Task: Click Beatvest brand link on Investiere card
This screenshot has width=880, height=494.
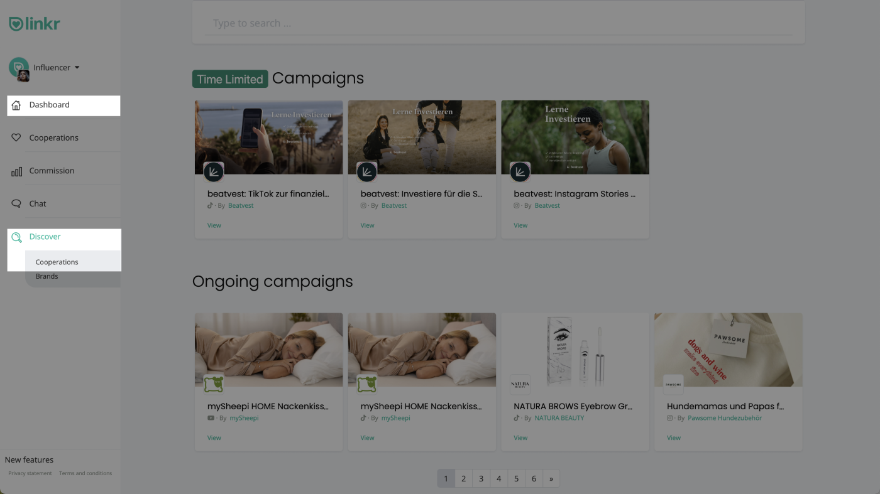Action: click(394, 206)
